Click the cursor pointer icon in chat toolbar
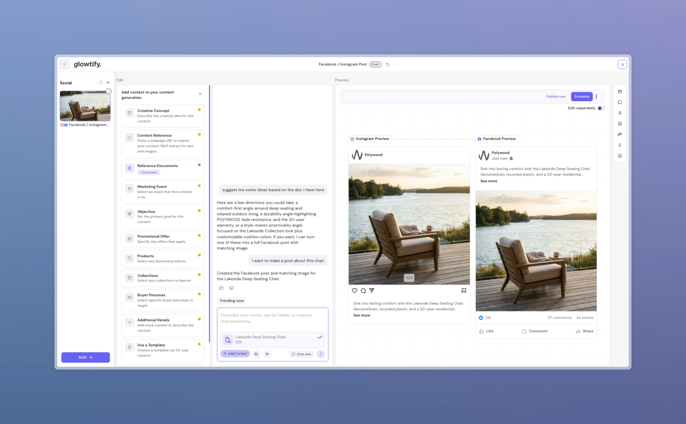 (267, 354)
